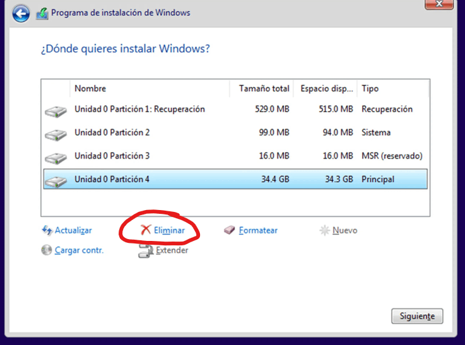Click the 529.0 MB total size value

(x=272, y=109)
